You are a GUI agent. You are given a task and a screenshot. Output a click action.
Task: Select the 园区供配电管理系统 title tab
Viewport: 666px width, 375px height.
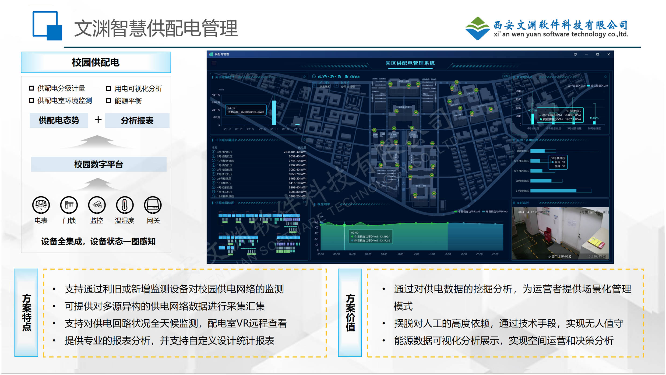tap(410, 63)
